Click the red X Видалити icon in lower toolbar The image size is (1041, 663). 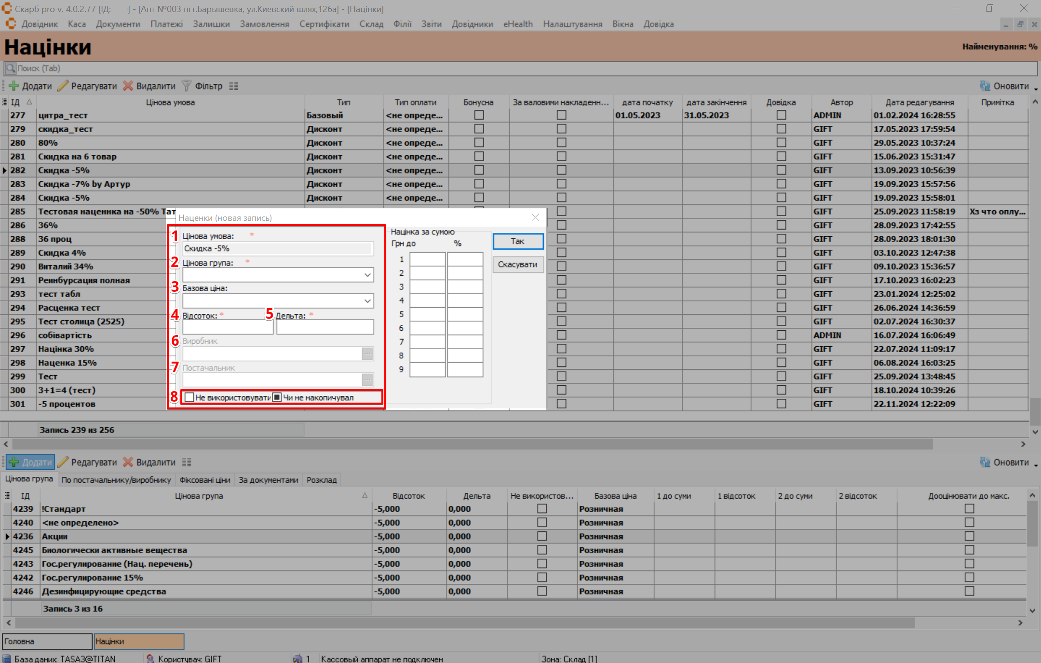(x=128, y=462)
